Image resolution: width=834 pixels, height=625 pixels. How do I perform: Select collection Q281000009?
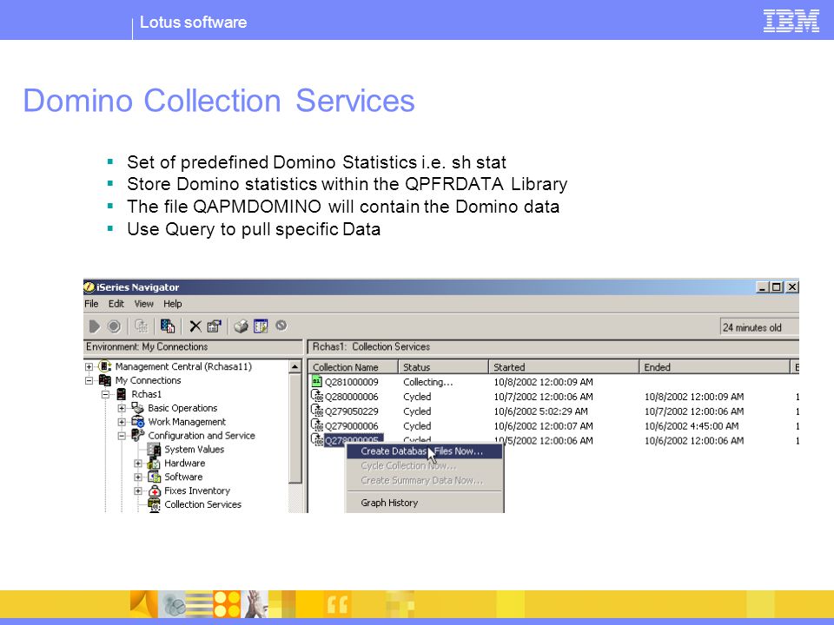(352, 382)
